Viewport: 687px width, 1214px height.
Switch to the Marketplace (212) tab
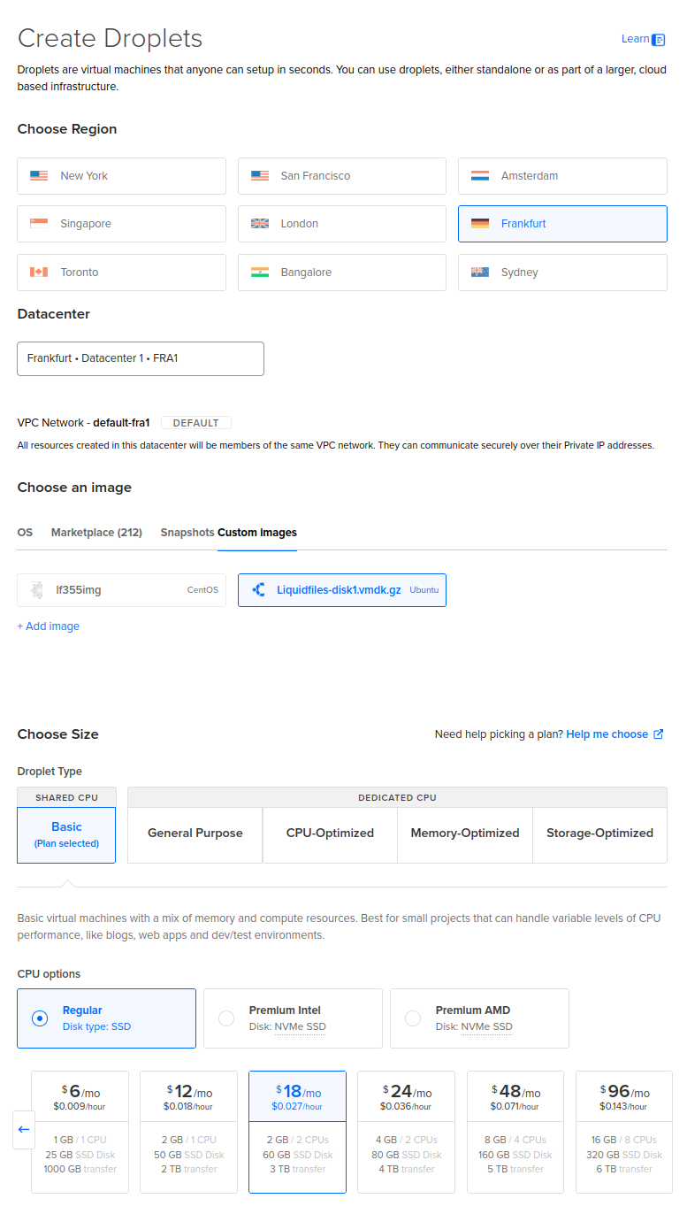[x=96, y=533]
